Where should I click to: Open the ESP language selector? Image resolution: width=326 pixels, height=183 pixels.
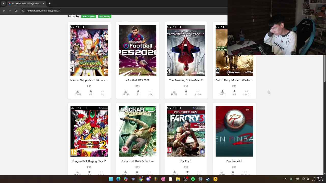pos(297,179)
